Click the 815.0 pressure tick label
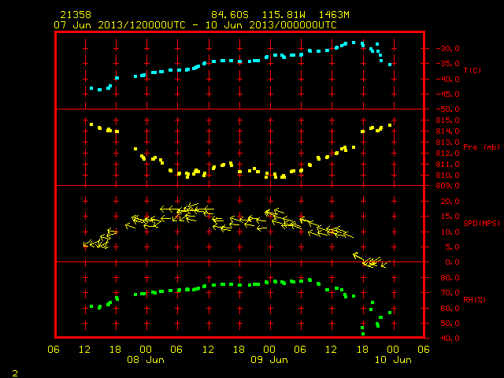Viewport: 504px width, 378px height. (448, 120)
